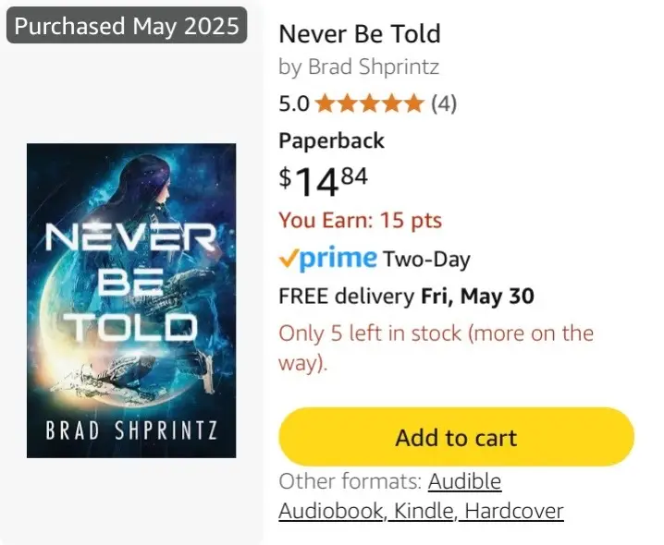Viewport: 664px width, 545px height.
Task: Click the You Earn 15 pts text
Action: 361,221
